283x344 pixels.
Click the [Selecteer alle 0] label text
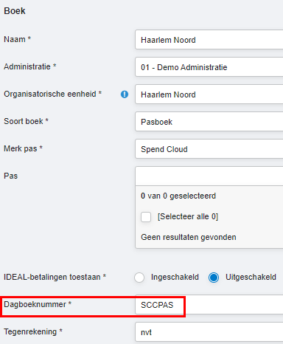(x=188, y=216)
